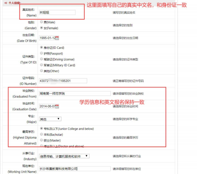Click the (Gender) field label

[31, 28]
